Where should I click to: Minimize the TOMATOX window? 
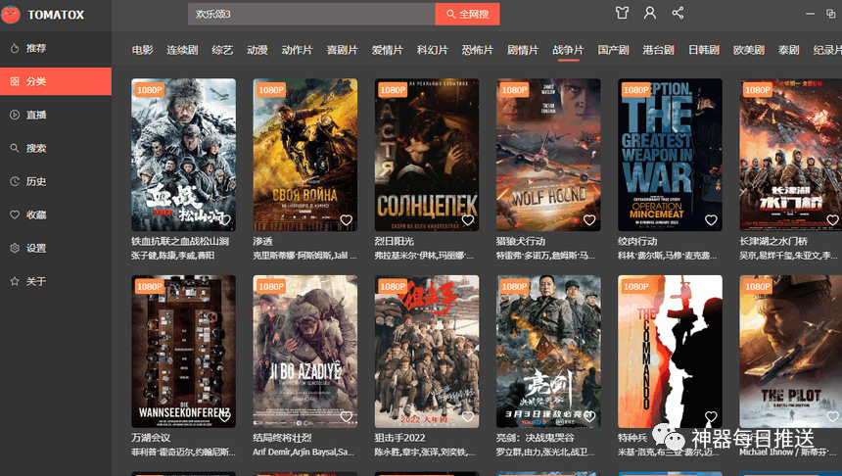[x=810, y=14]
